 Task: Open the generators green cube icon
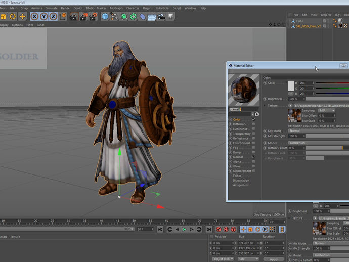click(124, 17)
